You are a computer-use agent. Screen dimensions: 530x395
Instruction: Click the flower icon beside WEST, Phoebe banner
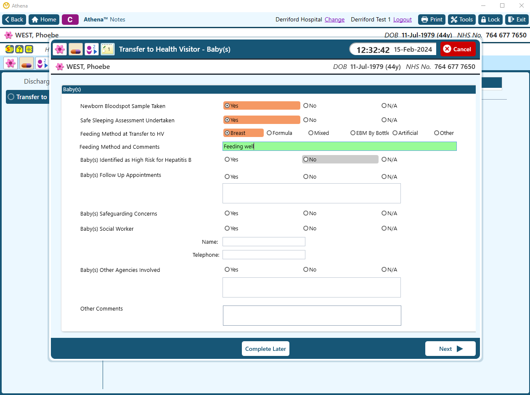tap(8, 35)
